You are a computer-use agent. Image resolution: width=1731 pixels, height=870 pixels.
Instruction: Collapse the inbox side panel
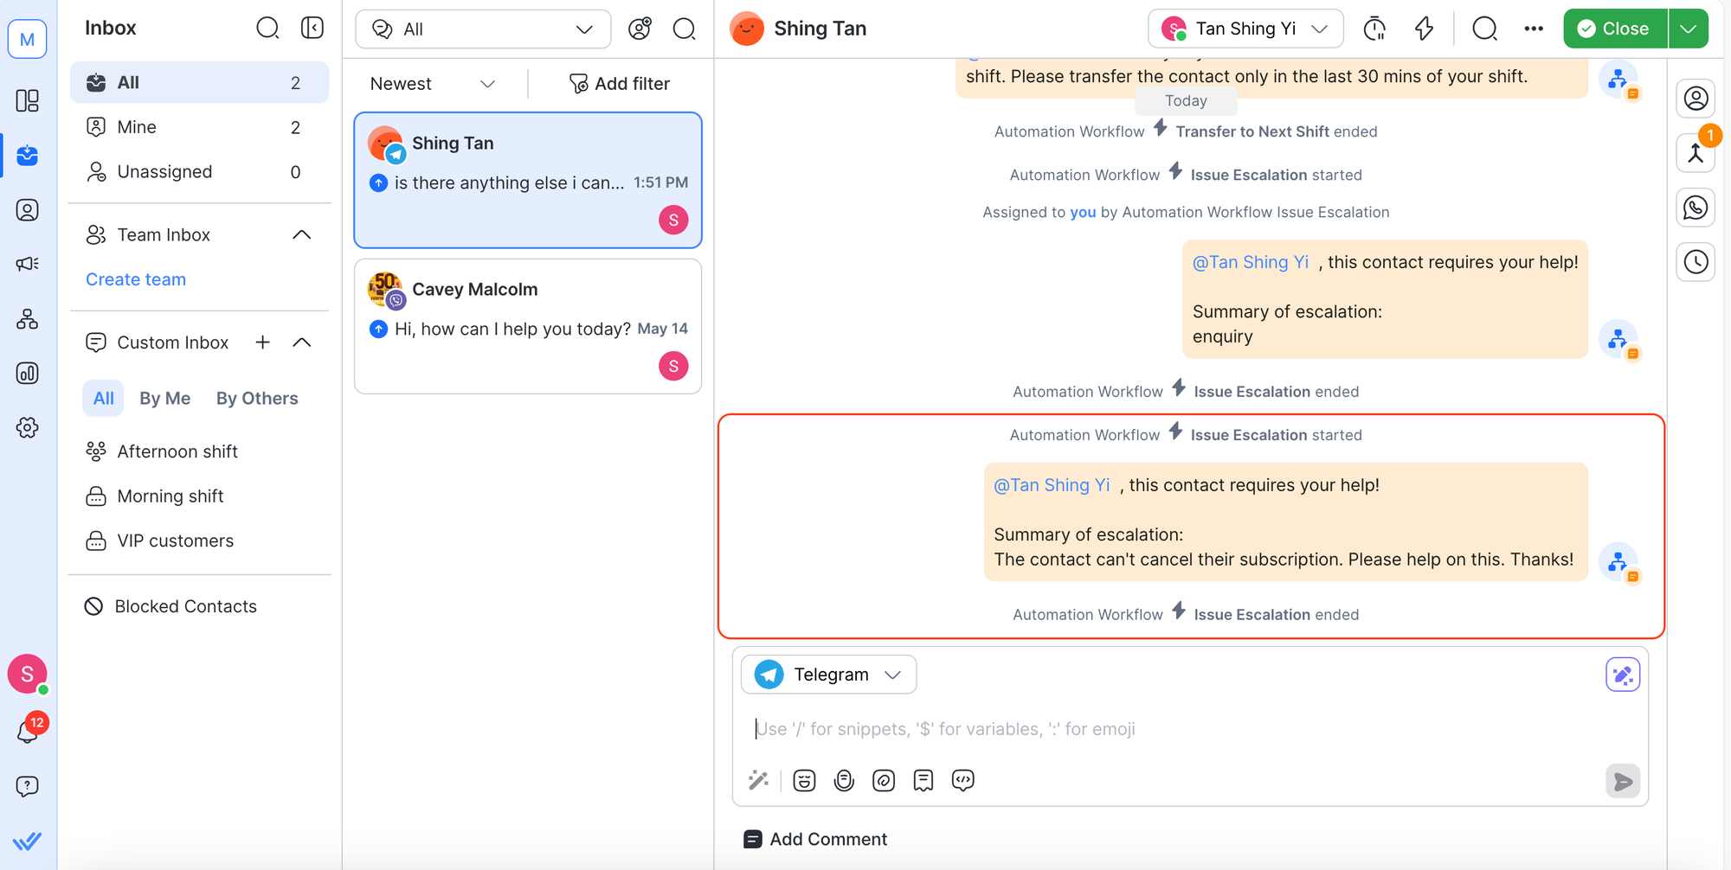pos(312,28)
